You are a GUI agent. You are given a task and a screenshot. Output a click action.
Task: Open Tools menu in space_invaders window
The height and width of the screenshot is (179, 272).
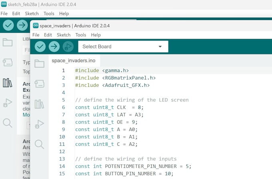tap(81, 35)
